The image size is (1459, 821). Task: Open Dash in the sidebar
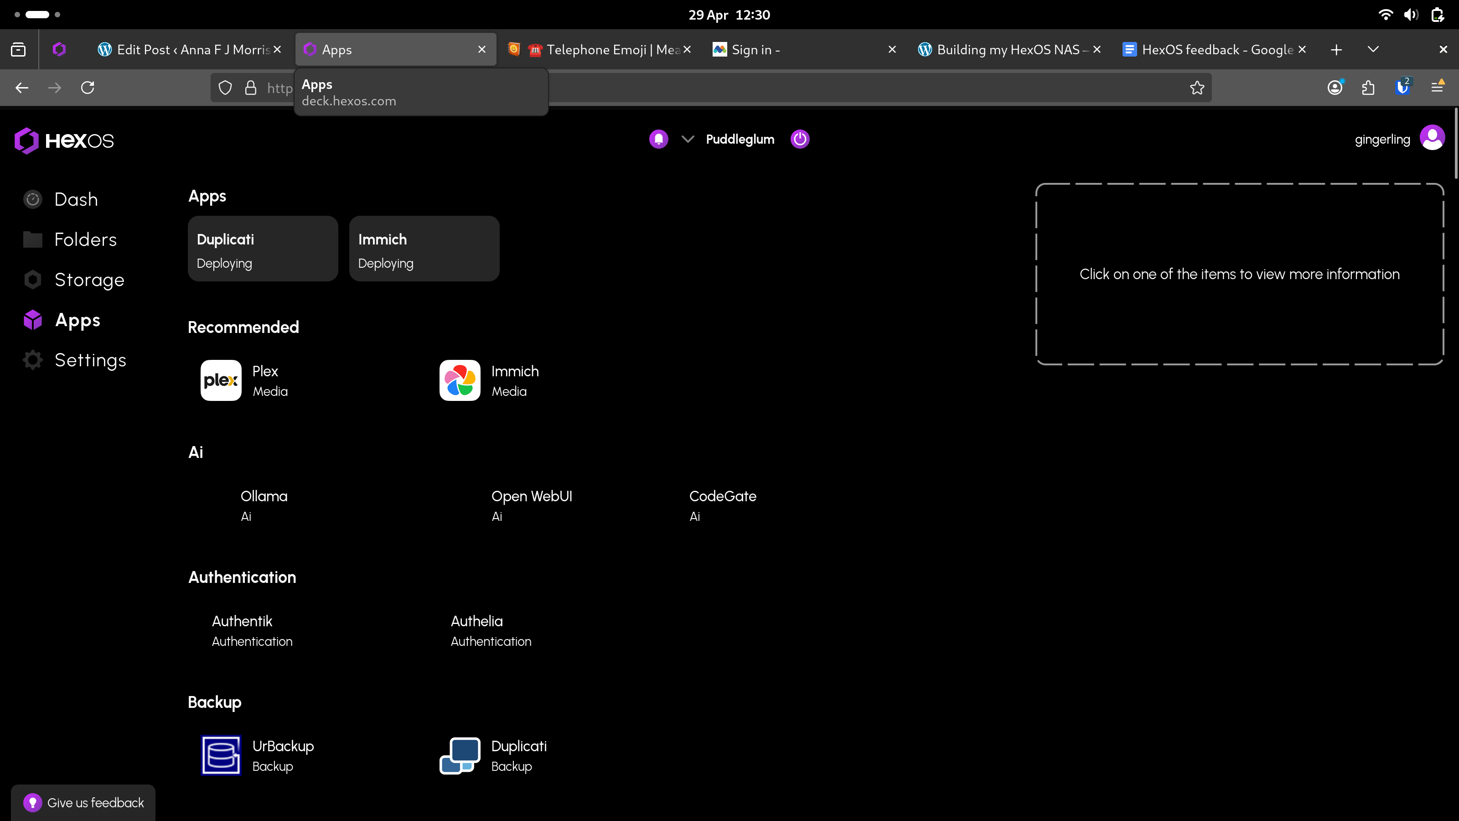[x=76, y=199]
